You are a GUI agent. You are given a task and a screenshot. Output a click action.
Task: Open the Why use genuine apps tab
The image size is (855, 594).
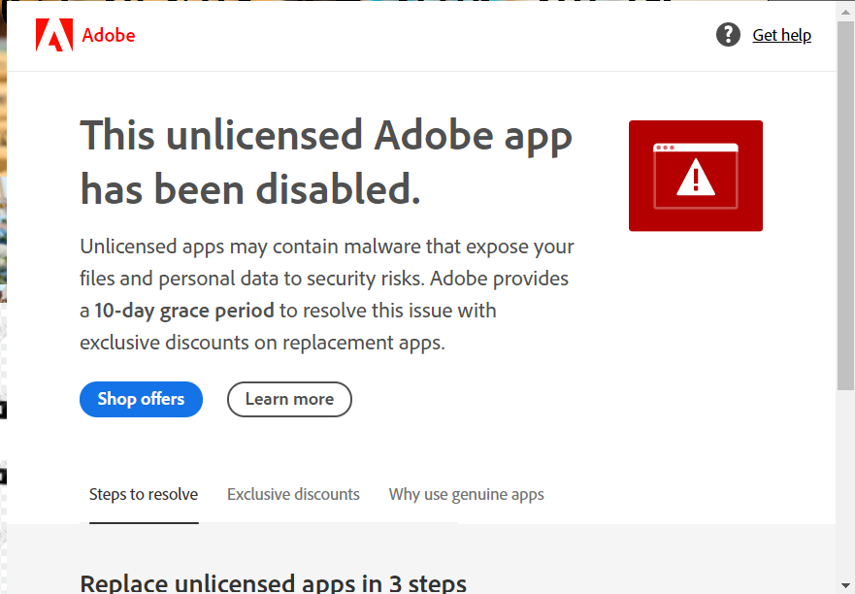coord(466,494)
